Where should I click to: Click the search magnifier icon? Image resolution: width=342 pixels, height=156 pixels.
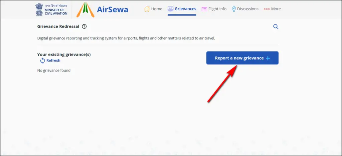point(276,27)
